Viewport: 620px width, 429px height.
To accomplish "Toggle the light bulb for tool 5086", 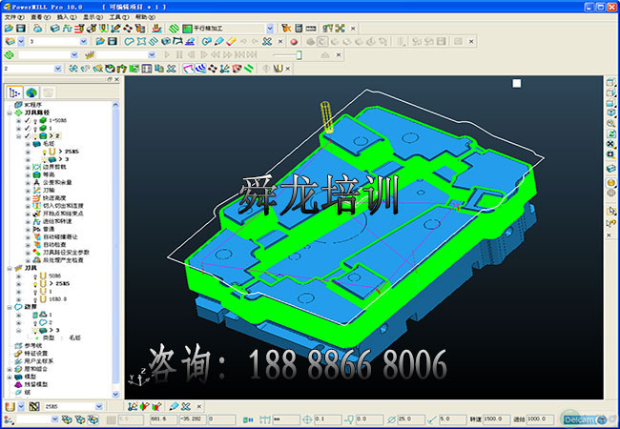I will [x=34, y=276].
